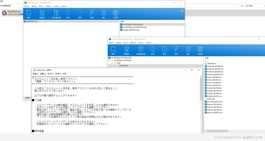Select texture_dlc444.arc in the file list

point(214,104)
